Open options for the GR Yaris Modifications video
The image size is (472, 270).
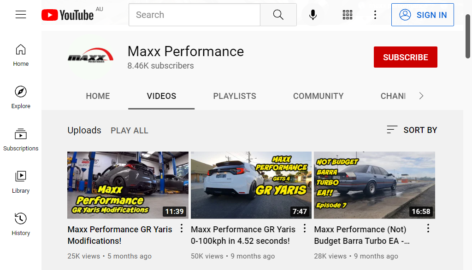(x=181, y=228)
